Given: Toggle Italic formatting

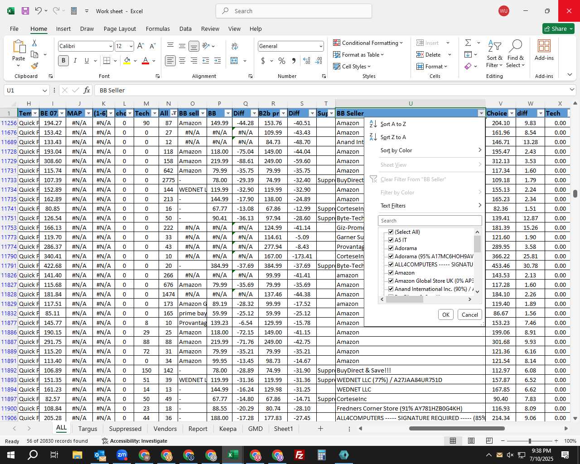Looking at the screenshot, I should click(x=75, y=60).
